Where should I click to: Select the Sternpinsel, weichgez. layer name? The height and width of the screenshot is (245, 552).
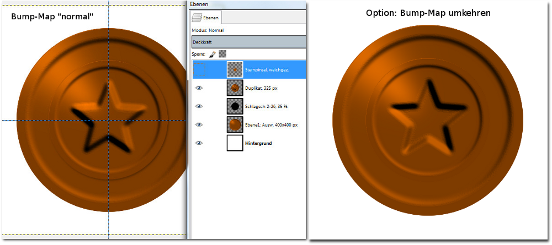click(267, 70)
